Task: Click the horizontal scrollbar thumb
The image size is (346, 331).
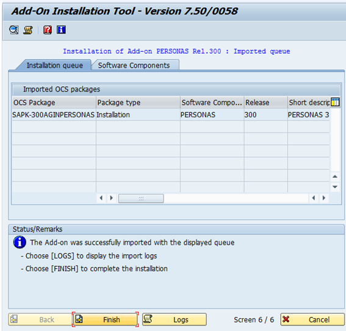Action: (141, 198)
